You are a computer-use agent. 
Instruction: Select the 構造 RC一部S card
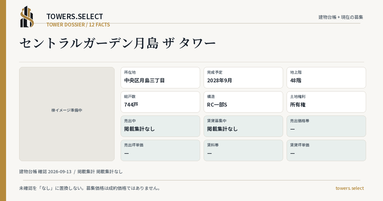243,102
